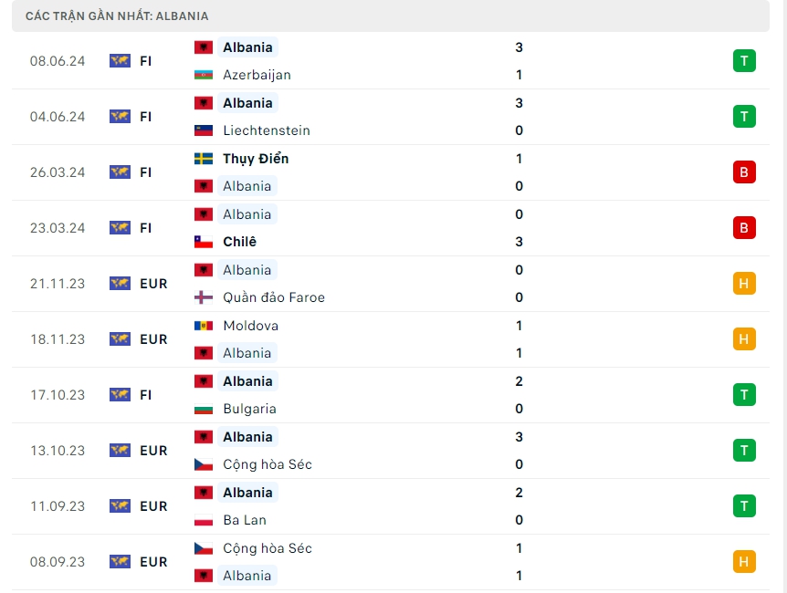
Task: Click the Chilê flag icon
Action: point(204,242)
